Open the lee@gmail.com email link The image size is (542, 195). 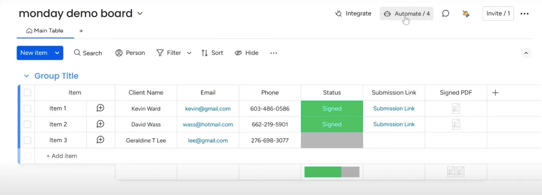point(208,140)
